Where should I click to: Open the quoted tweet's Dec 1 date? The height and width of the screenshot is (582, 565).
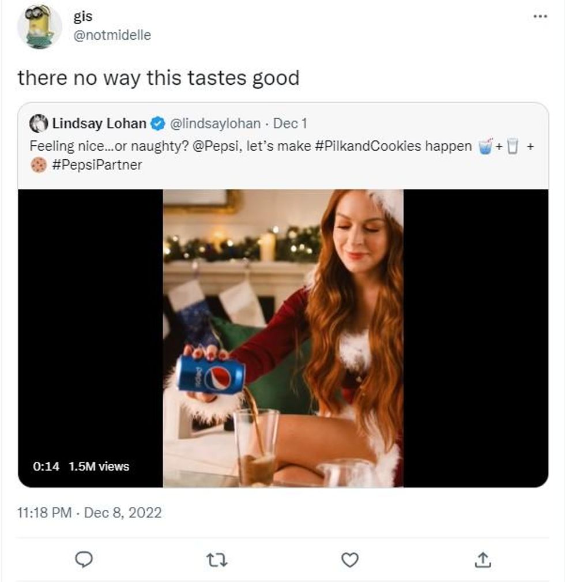(x=290, y=123)
